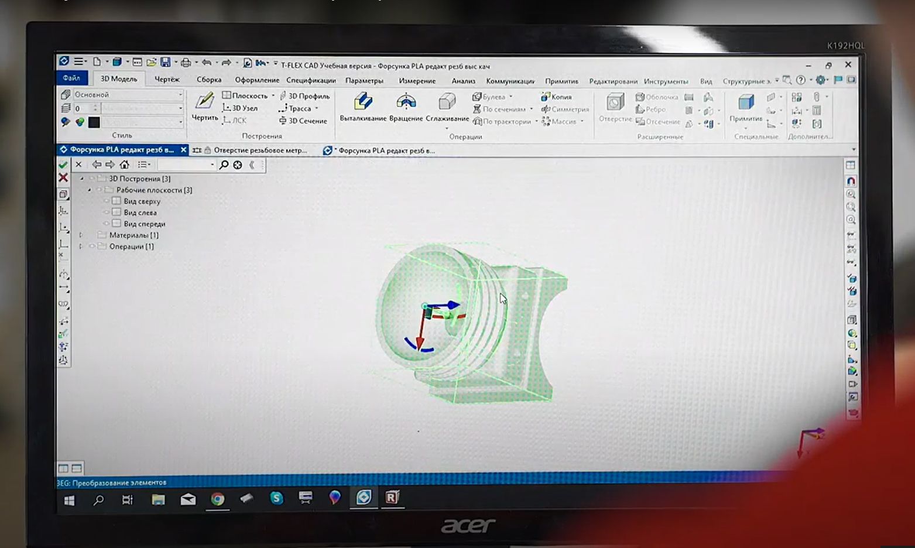
Task: Switch to the Параметры ribbon tab
Action: 364,80
